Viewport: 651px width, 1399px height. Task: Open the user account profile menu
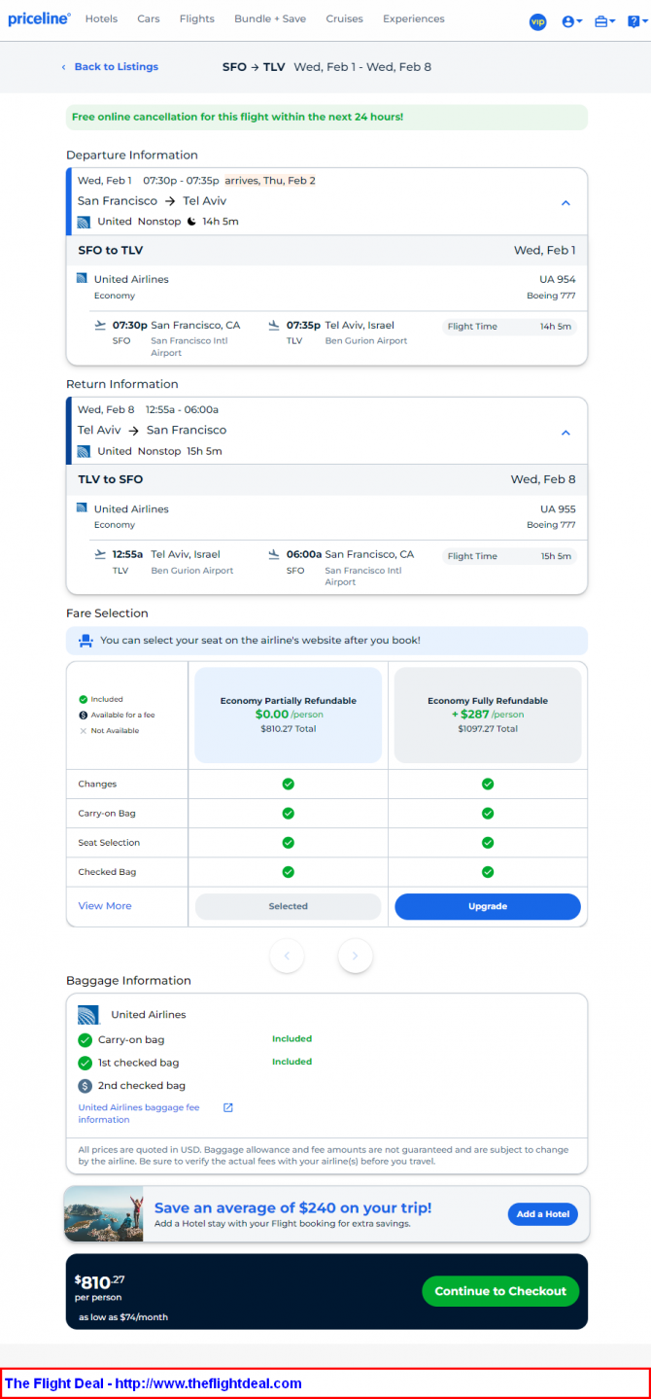point(572,21)
